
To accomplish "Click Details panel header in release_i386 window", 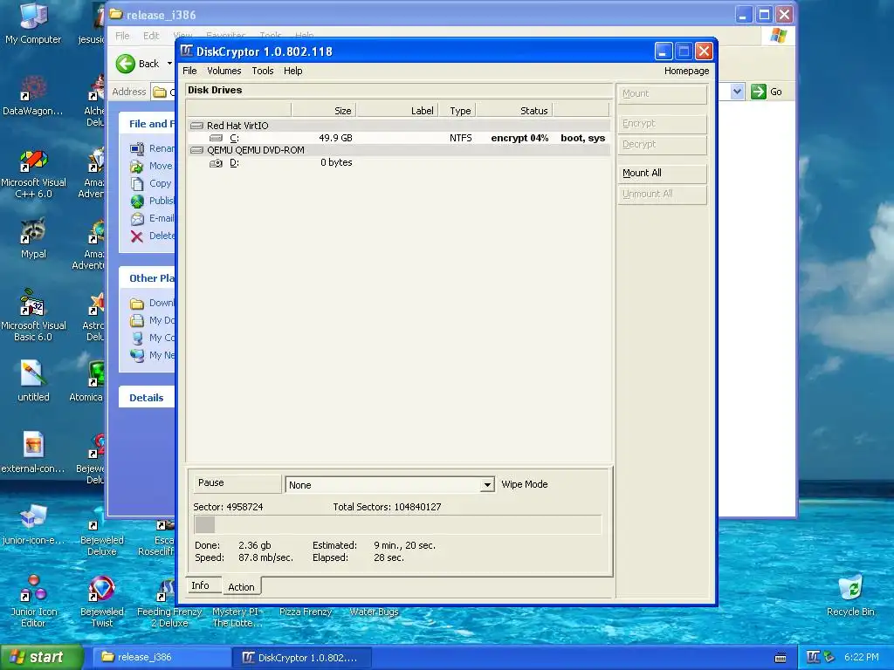I will click(x=147, y=397).
